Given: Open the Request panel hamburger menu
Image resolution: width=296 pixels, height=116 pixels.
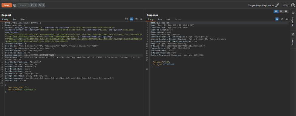Looking at the screenshot, I should coord(141,19).
